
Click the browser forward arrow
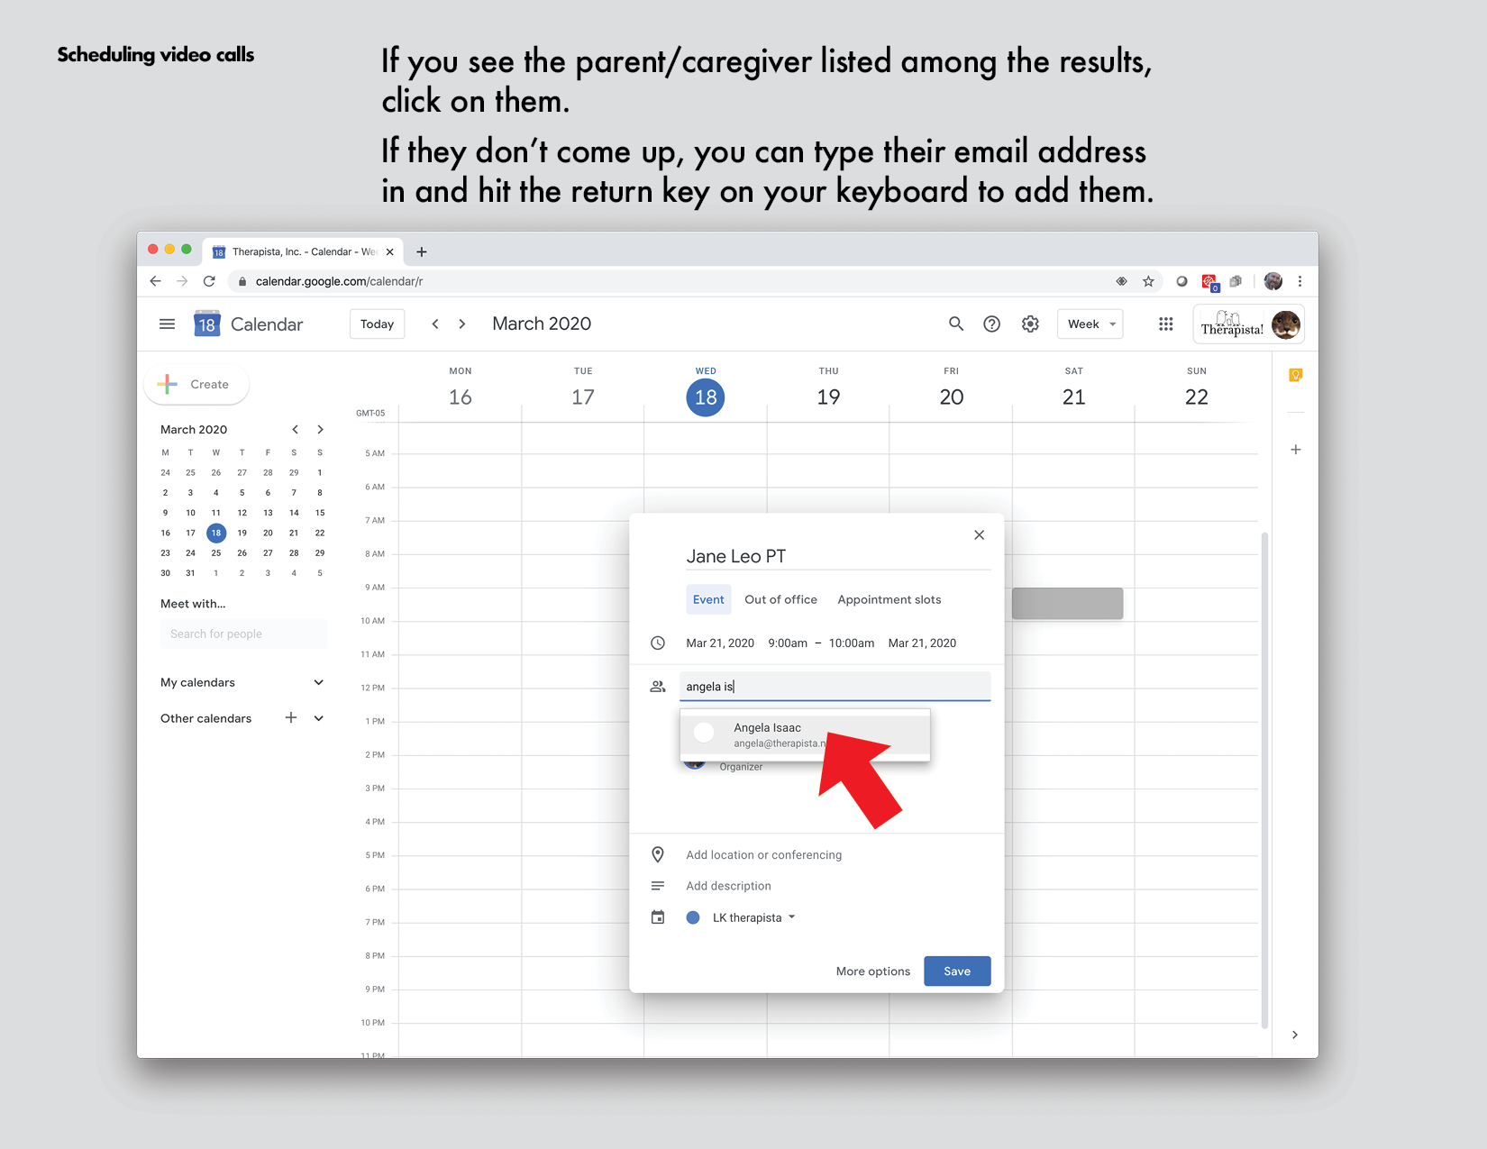[182, 281]
